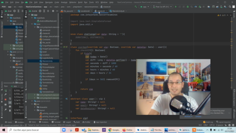Collapse the app root module node
The width and height of the screenshot is (236, 133).
29,15
